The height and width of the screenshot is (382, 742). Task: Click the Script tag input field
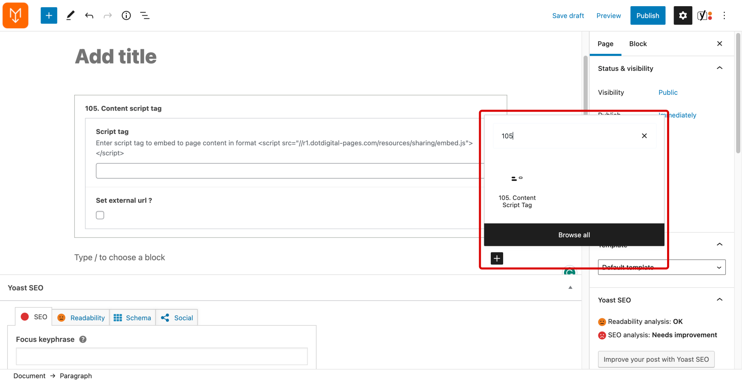tap(290, 171)
